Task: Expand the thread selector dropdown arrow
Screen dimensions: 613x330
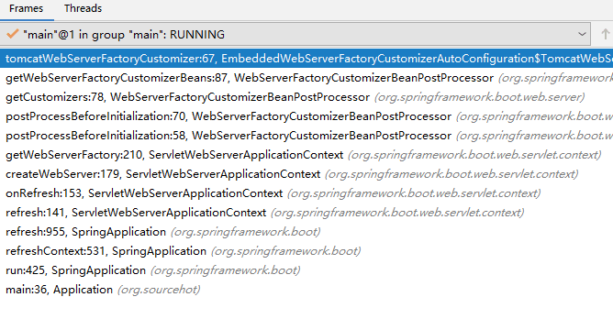Action: point(582,34)
